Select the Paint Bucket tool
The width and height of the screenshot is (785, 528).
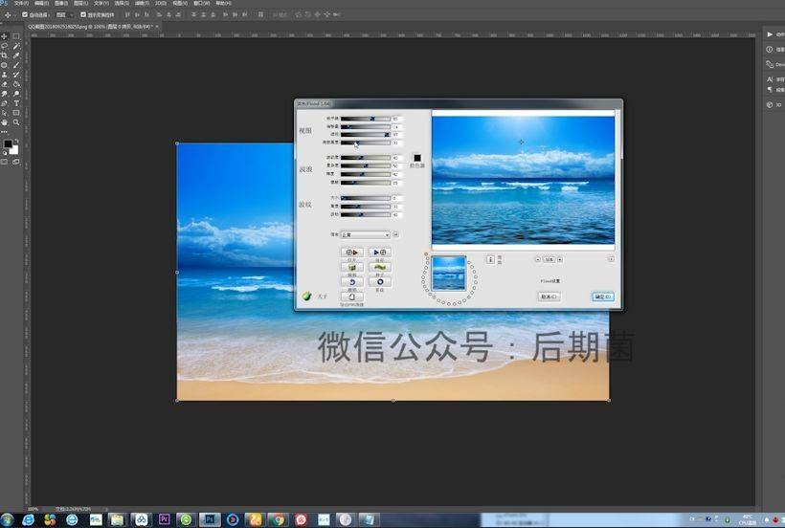[x=16, y=84]
